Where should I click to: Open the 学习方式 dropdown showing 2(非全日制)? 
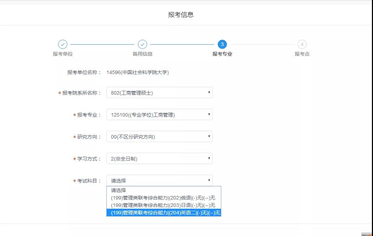[x=159, y=159]
